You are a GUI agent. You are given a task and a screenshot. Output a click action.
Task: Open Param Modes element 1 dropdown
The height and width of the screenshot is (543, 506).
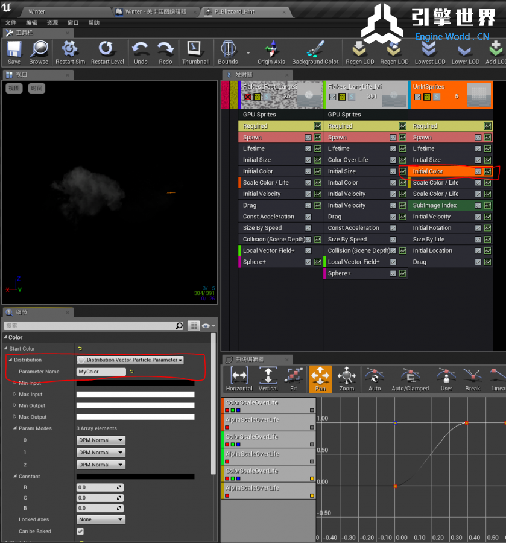point(101,453)
